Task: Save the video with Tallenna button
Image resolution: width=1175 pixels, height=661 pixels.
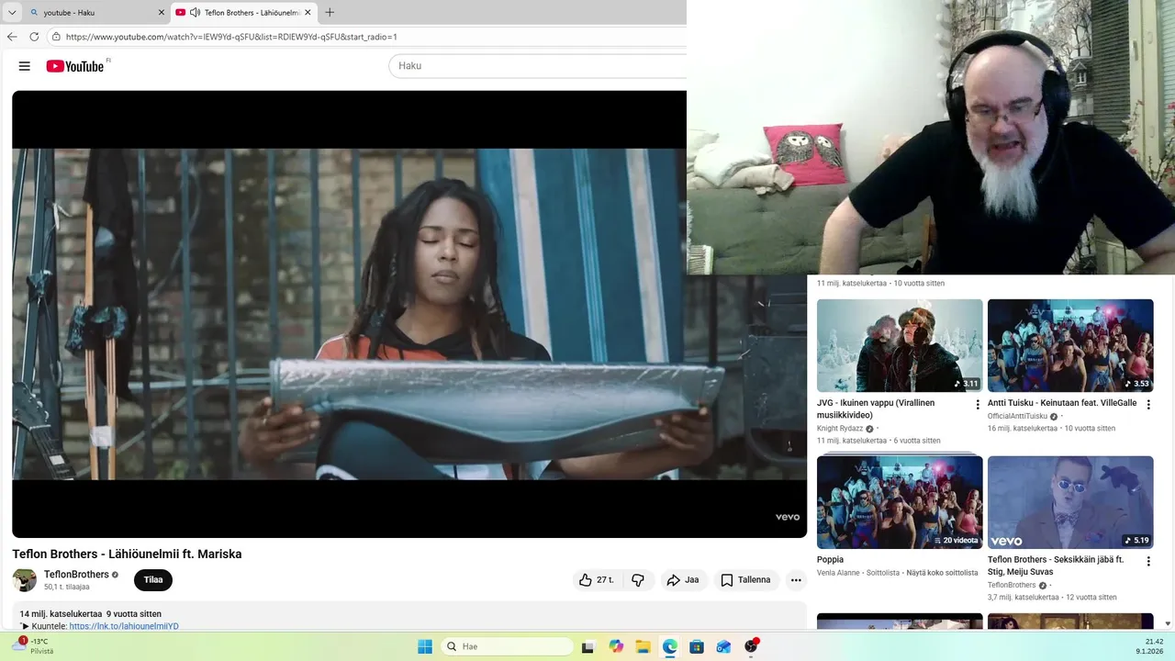Action: [x=745, y=580]
